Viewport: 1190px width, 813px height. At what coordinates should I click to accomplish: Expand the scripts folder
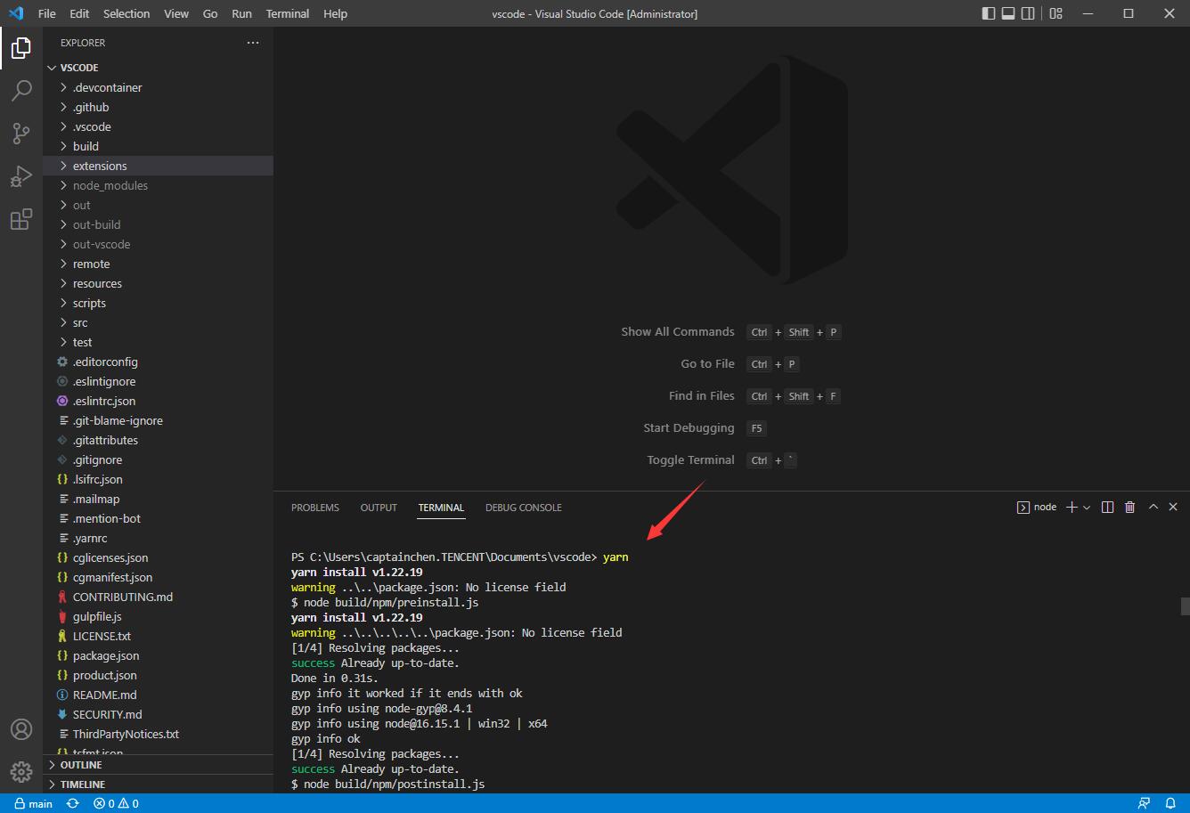158,303
